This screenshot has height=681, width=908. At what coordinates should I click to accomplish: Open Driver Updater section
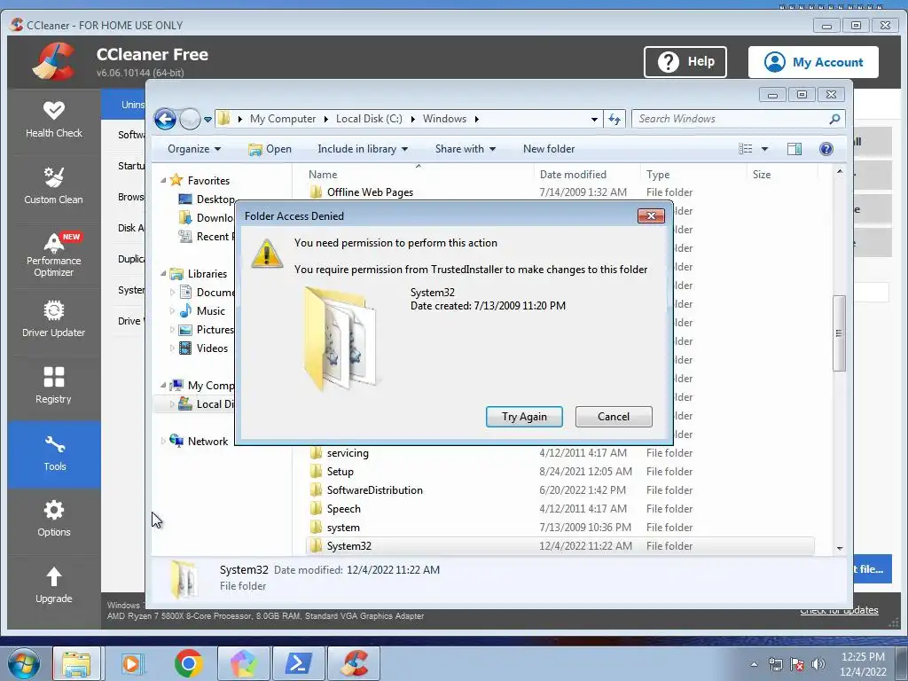point(54,319)
